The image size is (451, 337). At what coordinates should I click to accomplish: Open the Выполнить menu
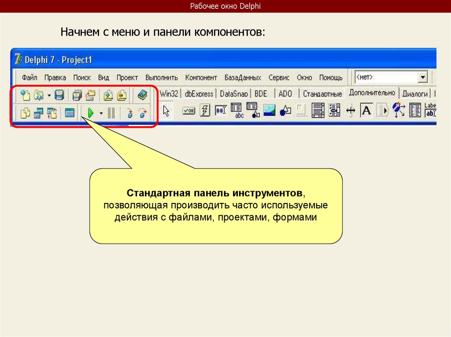161,77
